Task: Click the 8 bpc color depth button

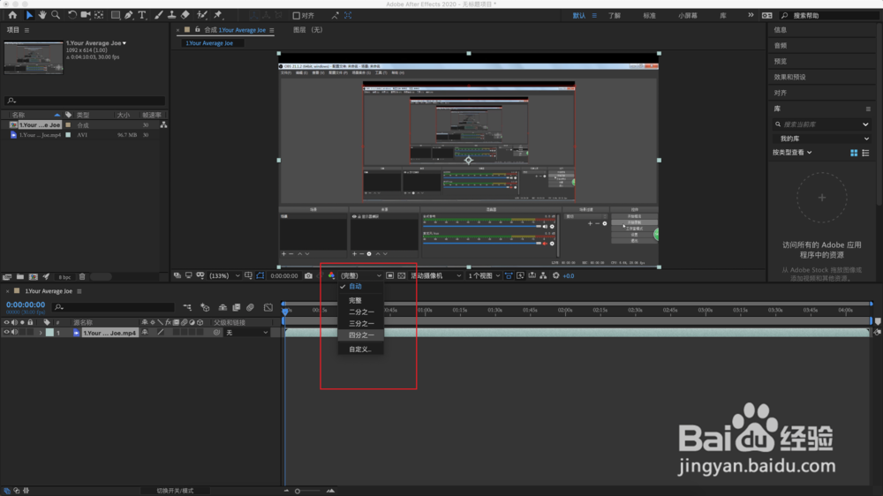Action: pos(64,277)
